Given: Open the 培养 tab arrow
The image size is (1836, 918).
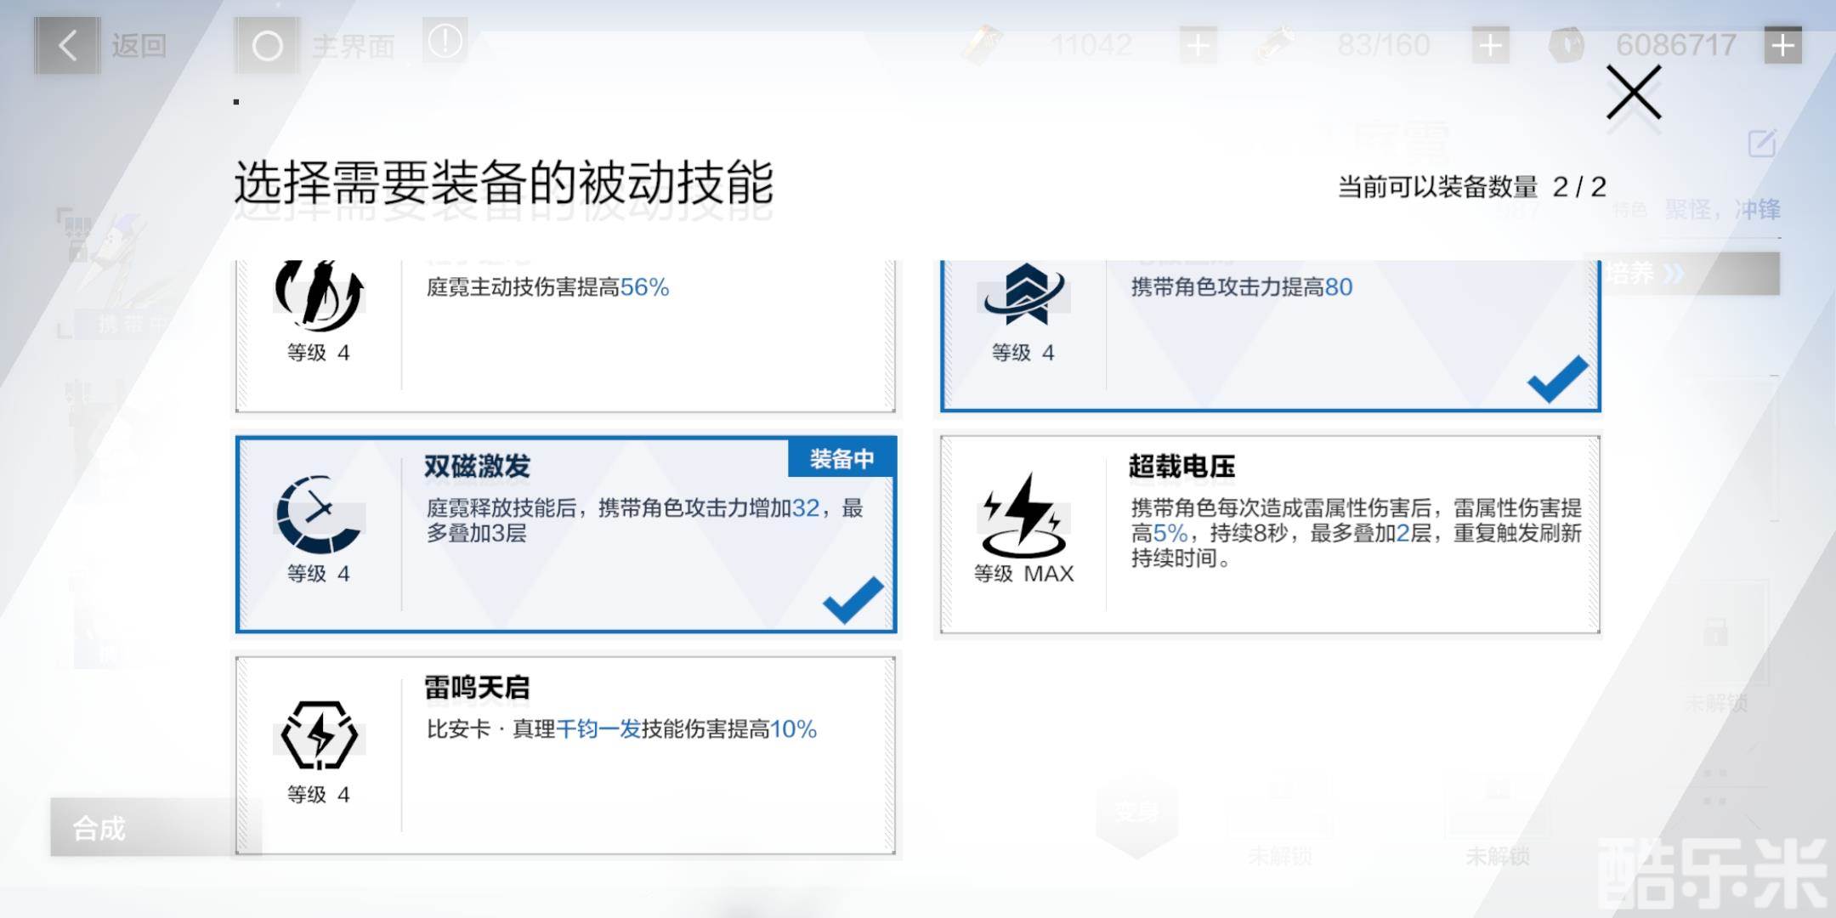Looking at the screenshot, I should 1673,274.
